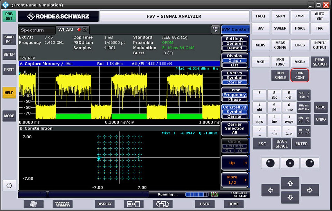Open the toolbar dropdown icon above softkeys
The height and width of the screenshot is (211, 332).
[x=216, y=30]
